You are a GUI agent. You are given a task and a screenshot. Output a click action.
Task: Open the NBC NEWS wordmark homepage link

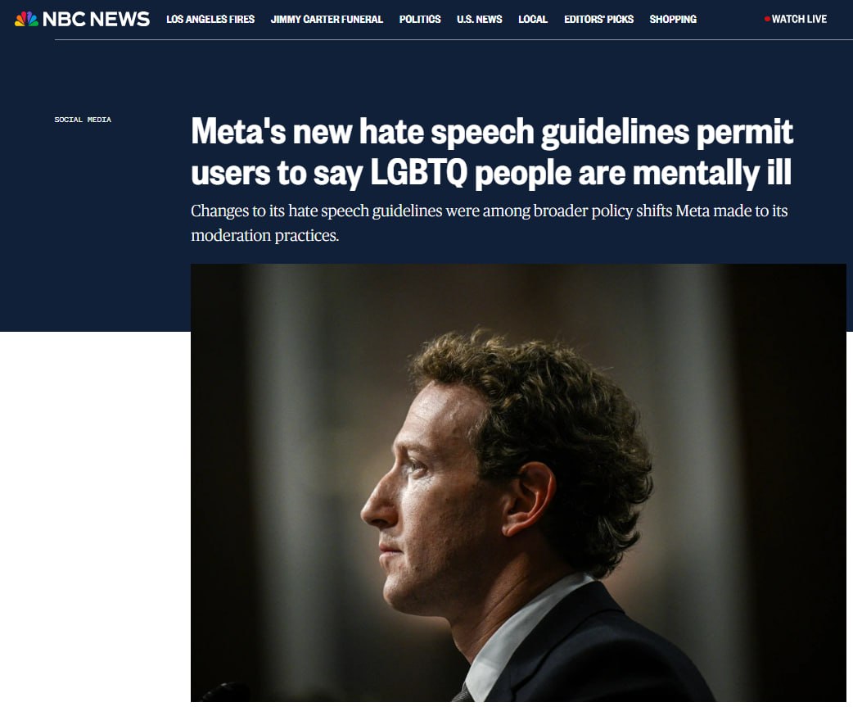coord(96,19)
